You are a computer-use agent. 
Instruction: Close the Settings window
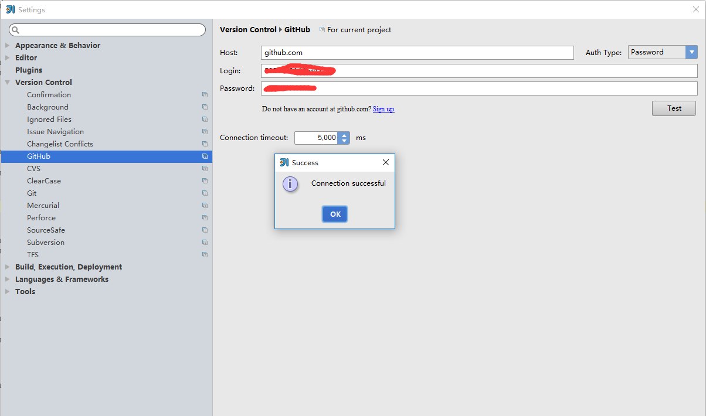pyautogui.click(x=695, y=9)
